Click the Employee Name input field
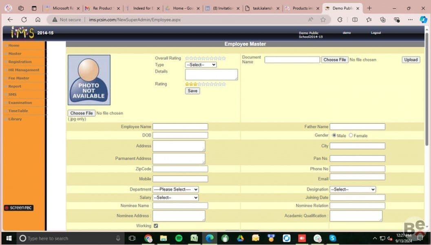431x245 pixels. point(180,127)
